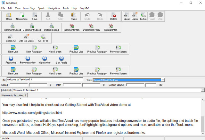The height and width of the screenshot is (140, 205).
Task: Click Next Screen in upper navigation toolbar
Action: (55, 49)
